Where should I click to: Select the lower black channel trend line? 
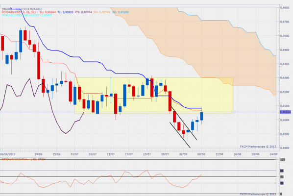(x=180, y=135)
